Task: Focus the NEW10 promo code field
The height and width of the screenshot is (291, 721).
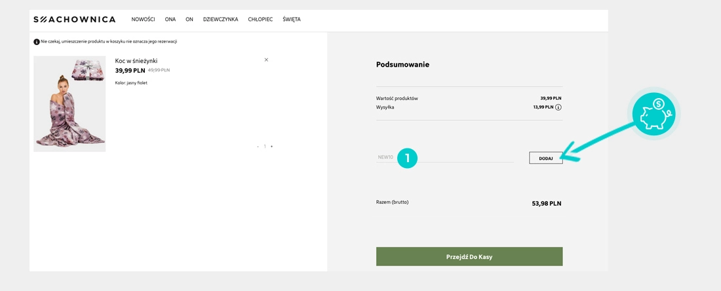Action: (446, 158)
